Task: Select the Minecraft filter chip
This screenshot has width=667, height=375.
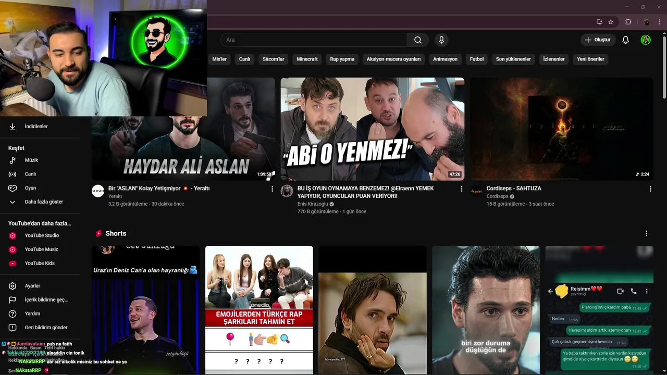Action: pos(307,59)
